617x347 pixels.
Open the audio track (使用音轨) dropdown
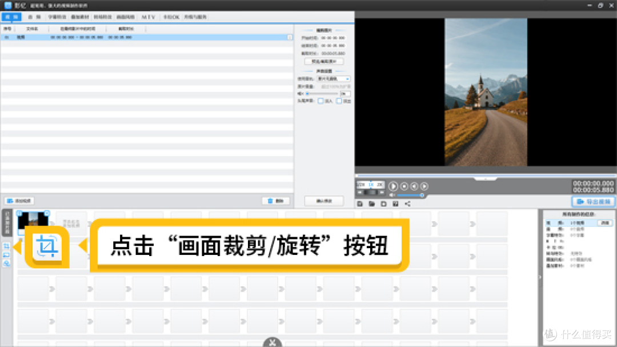[333, 79]
